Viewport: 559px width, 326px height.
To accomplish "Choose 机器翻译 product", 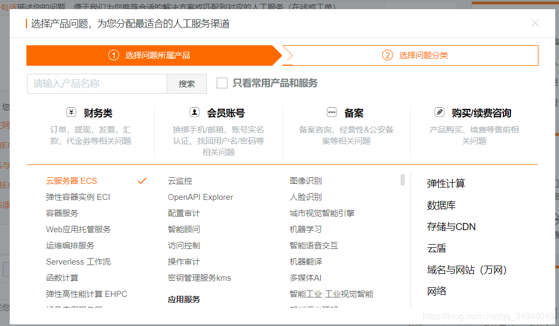I will coord(306,262).
